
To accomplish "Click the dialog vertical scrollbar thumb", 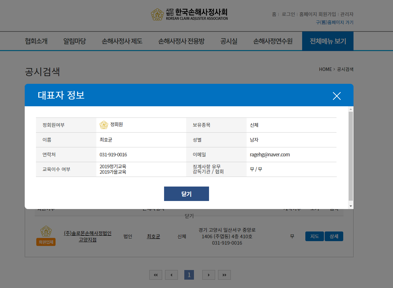I will tap(351, 156).
